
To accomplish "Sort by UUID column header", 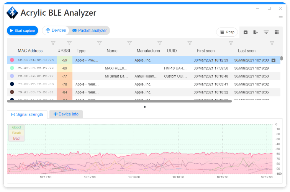I will point(172,51).
